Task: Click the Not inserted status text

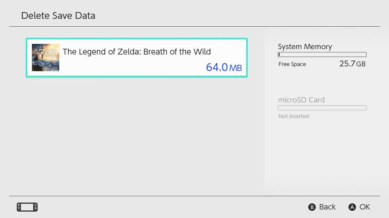Action: click(x=294, y=116)
